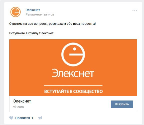Image resolution: width=144 pixels, height=125 pixels.
Task: Join the community with the Вступить button
Action: point(122,104)
